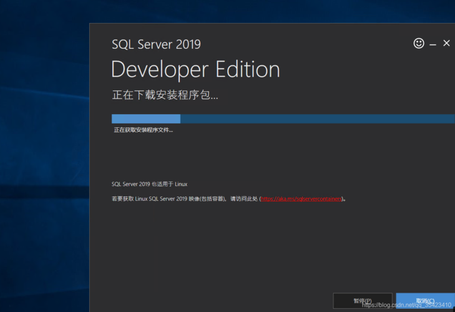The image size is (455, 312).
Task: Close the SQL Server installer window
Action: (446, 43)
